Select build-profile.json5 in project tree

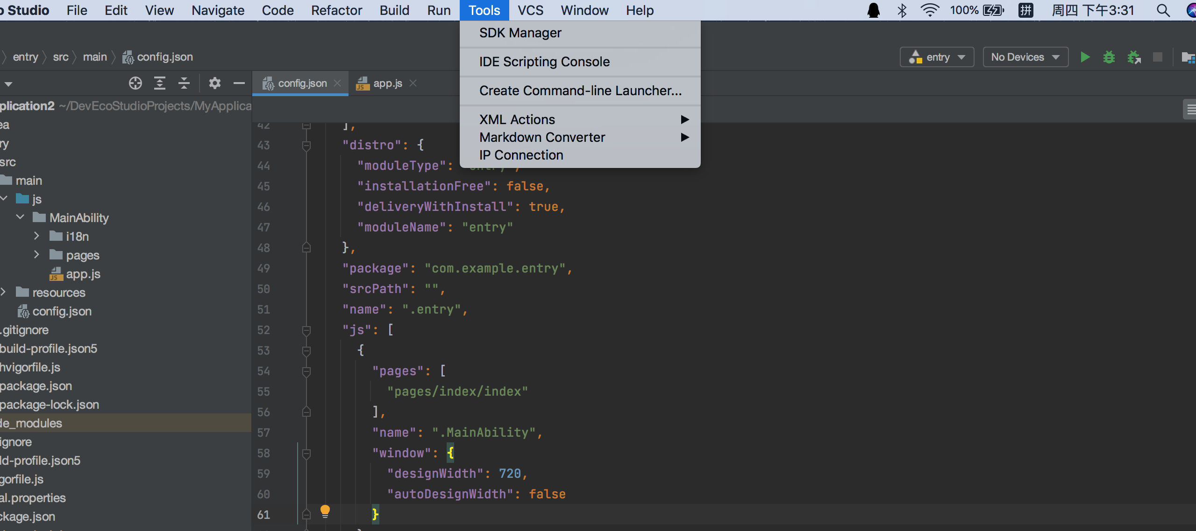coord(49,349)
